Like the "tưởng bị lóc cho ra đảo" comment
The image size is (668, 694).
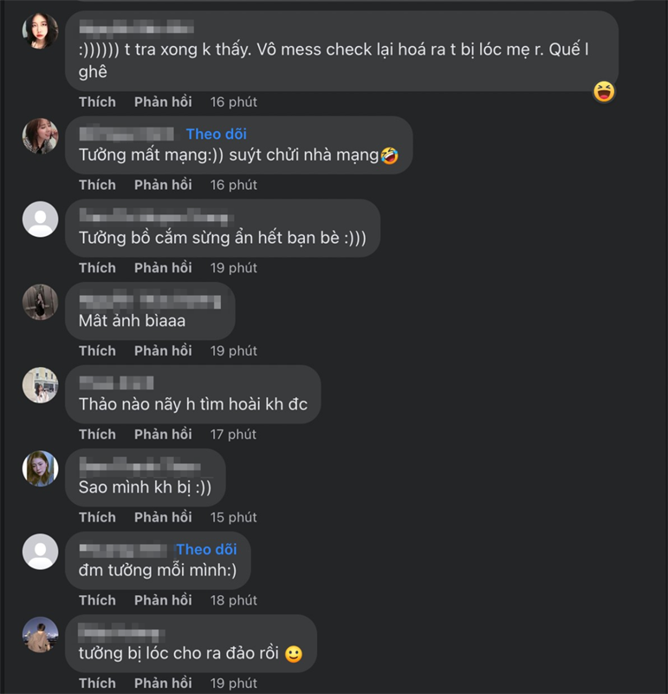(x=97, y=683)
